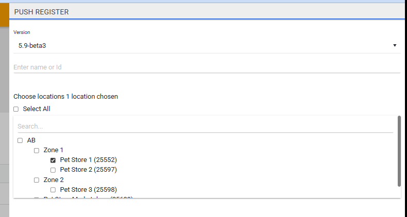Tick the Select All checkbox

[x=16, y=109]
